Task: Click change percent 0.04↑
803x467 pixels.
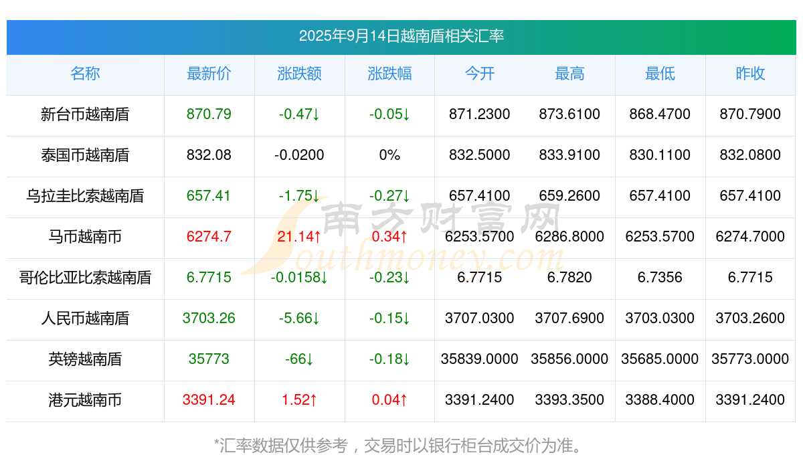Action: tap(389, 400)
